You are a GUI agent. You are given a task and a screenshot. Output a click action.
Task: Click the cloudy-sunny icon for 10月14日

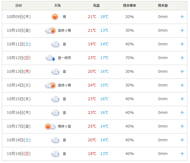click(x=50, y=85)
